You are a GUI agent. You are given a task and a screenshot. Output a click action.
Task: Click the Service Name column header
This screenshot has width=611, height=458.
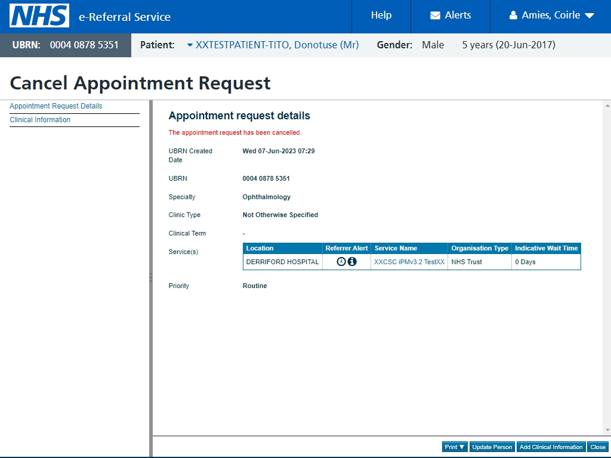(x=409, y=248)
